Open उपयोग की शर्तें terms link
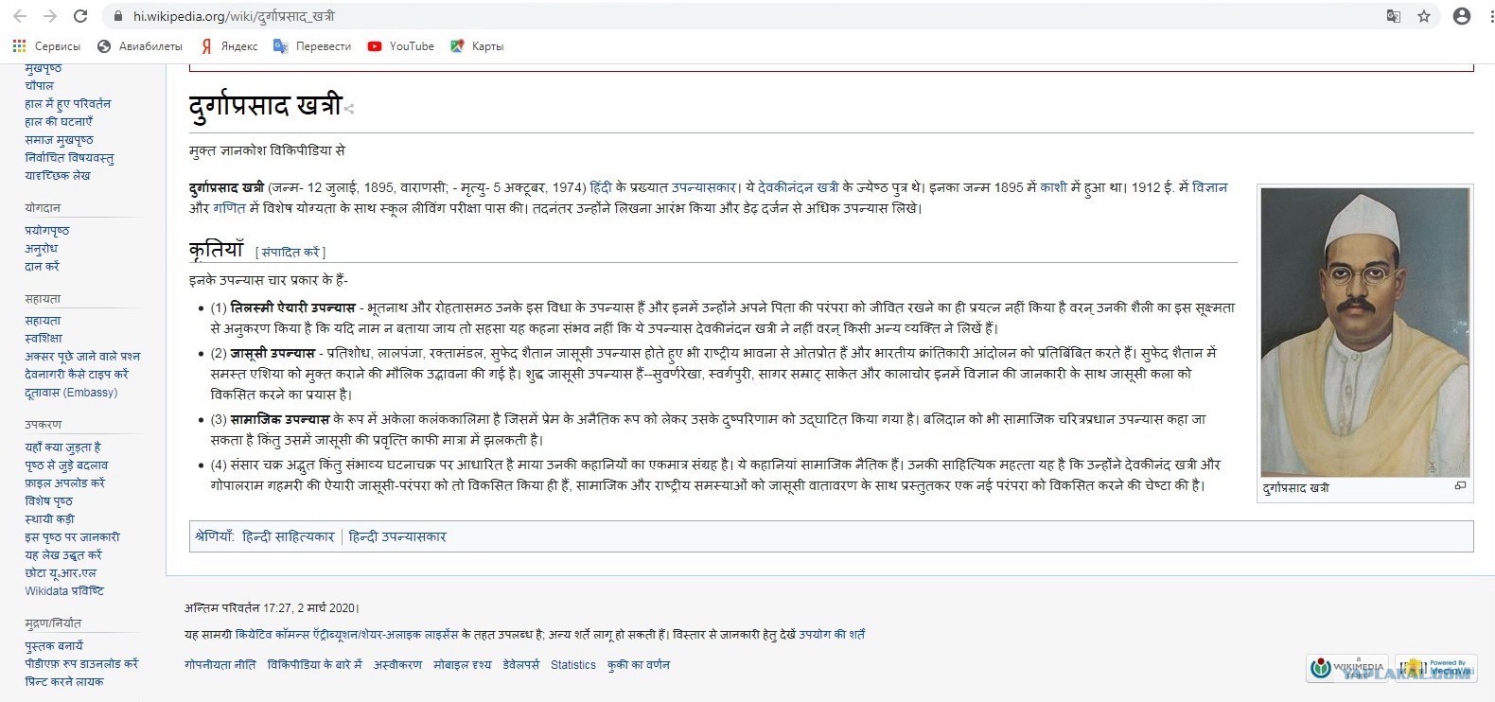Screen dimensions: 1495x702 pos(832,635)
